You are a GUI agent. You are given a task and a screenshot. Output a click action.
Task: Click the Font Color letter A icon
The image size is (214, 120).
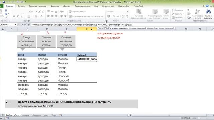[41, 16]
